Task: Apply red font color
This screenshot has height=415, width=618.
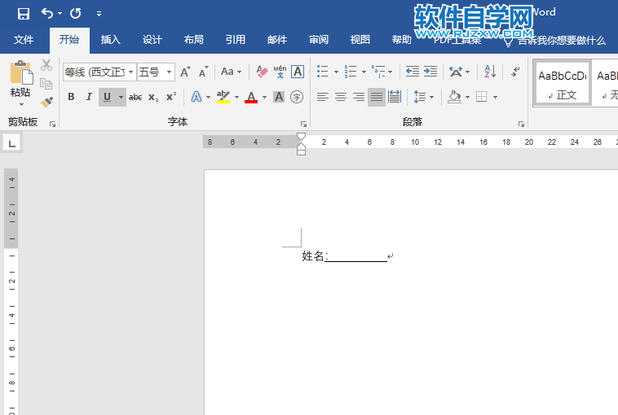Action: point(251,97)
